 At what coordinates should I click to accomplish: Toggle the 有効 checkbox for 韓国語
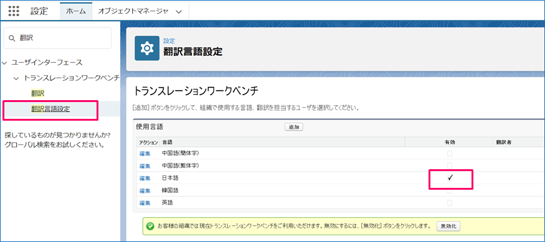450,190
